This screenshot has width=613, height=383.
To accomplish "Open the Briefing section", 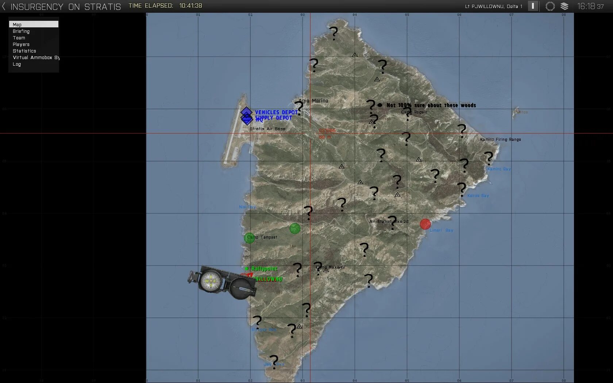I will (x=34, y=31).
